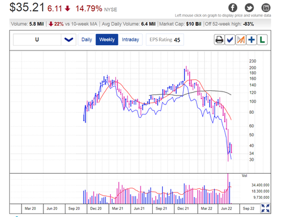Click the green L icon
Viewport: 281px width, 217px height.
pyautogui.click(x=262, y=40)
